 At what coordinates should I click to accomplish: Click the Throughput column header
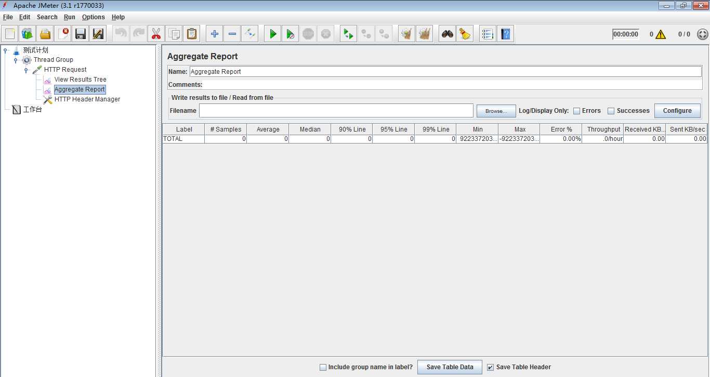click(603, 129)
